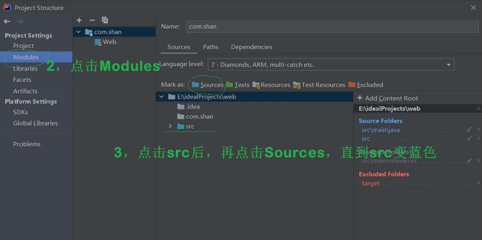Remove src\main\java from source folders
Viewport: 482px width, 240px height.
click(x=478, y=129)
